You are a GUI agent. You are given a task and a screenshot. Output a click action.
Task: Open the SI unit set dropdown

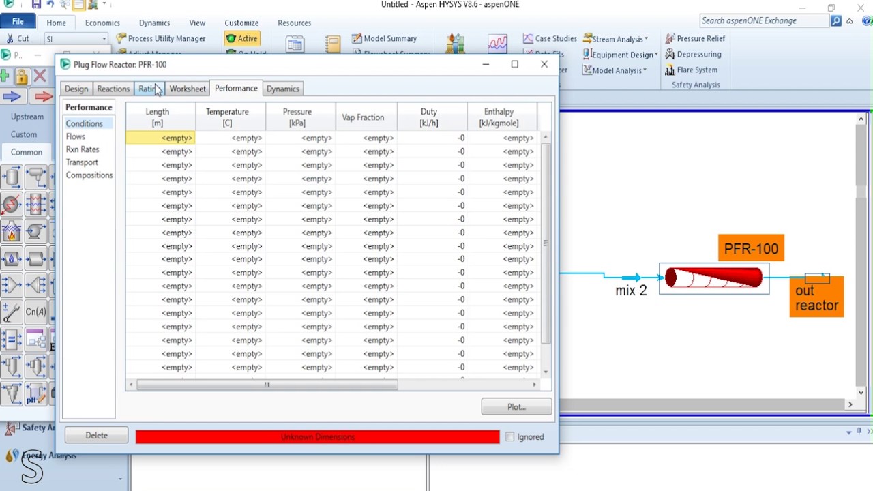point(104,40)
